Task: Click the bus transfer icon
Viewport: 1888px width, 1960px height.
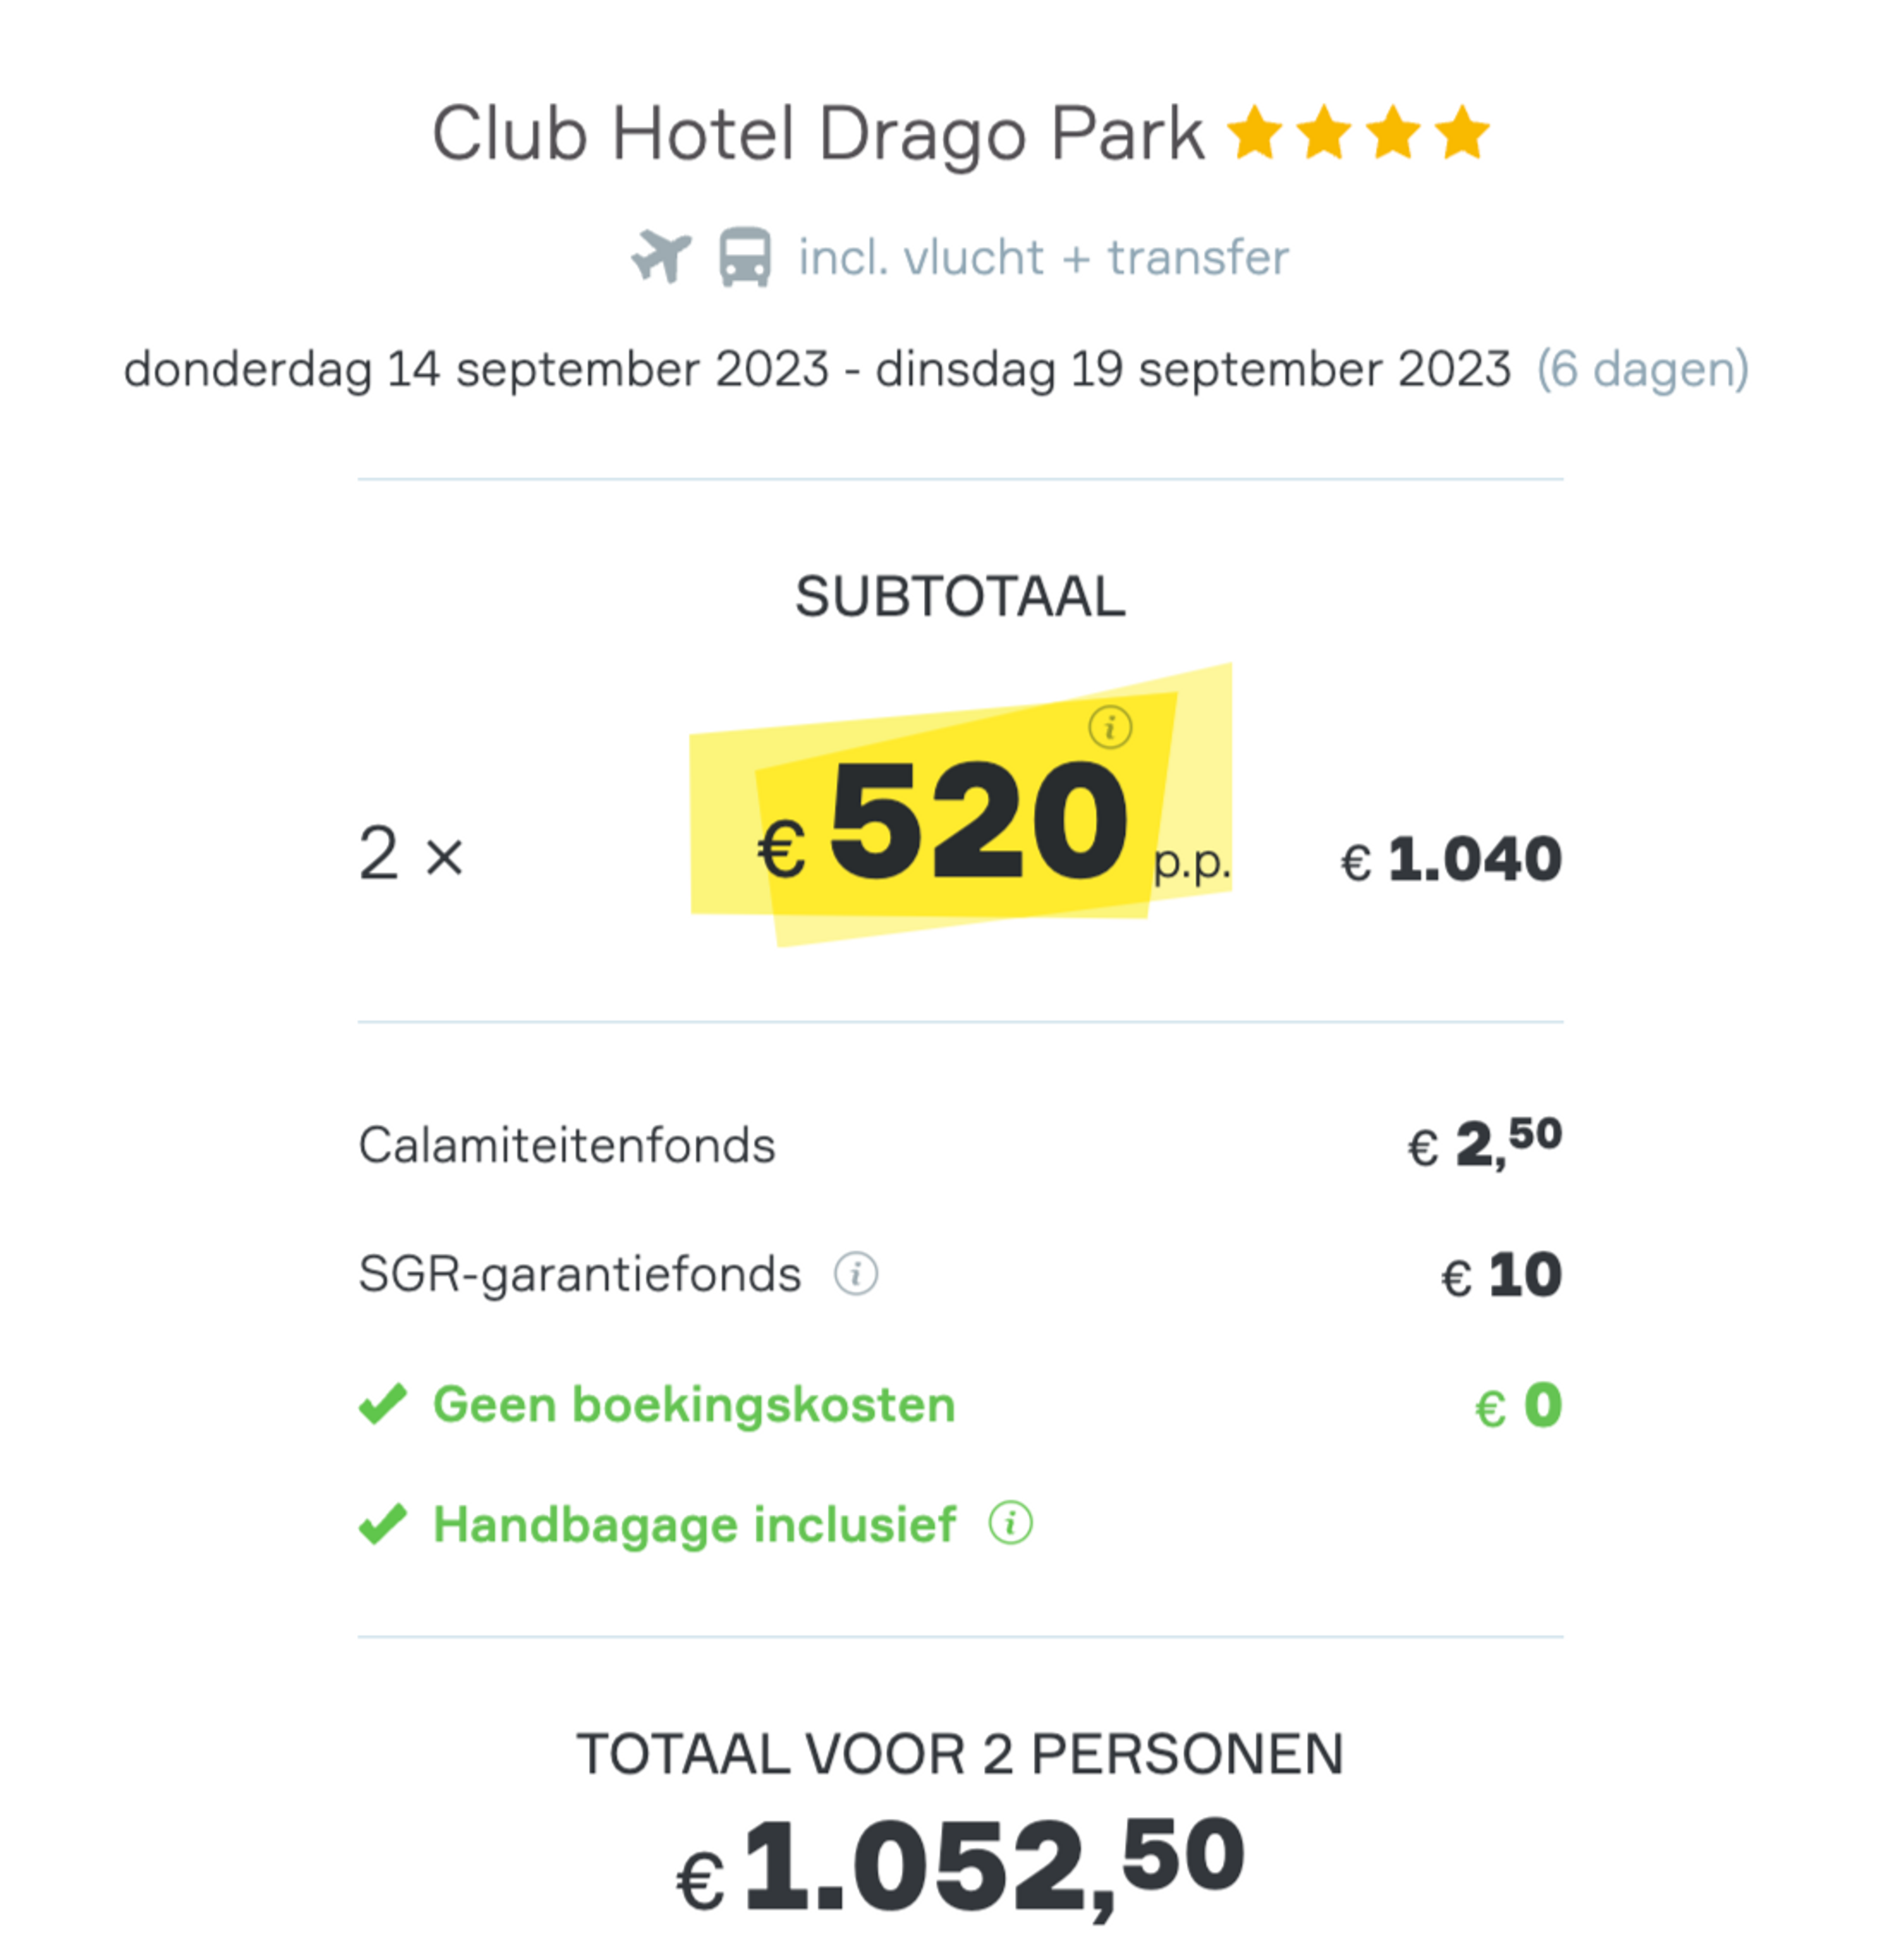Action: point(745,257)
